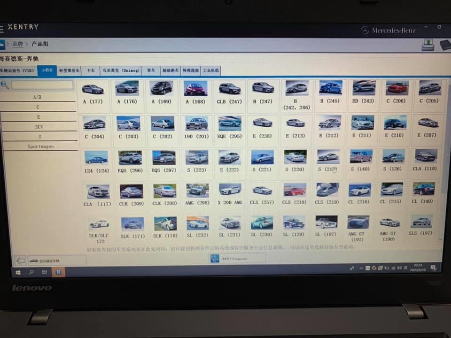Open the 卡车 trucks tab

(x=91, y=70)
